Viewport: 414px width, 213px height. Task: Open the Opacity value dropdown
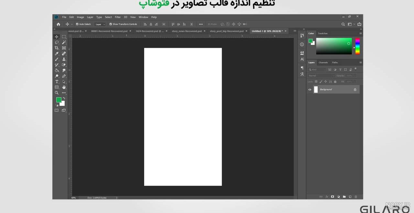(x=355, y=76)
